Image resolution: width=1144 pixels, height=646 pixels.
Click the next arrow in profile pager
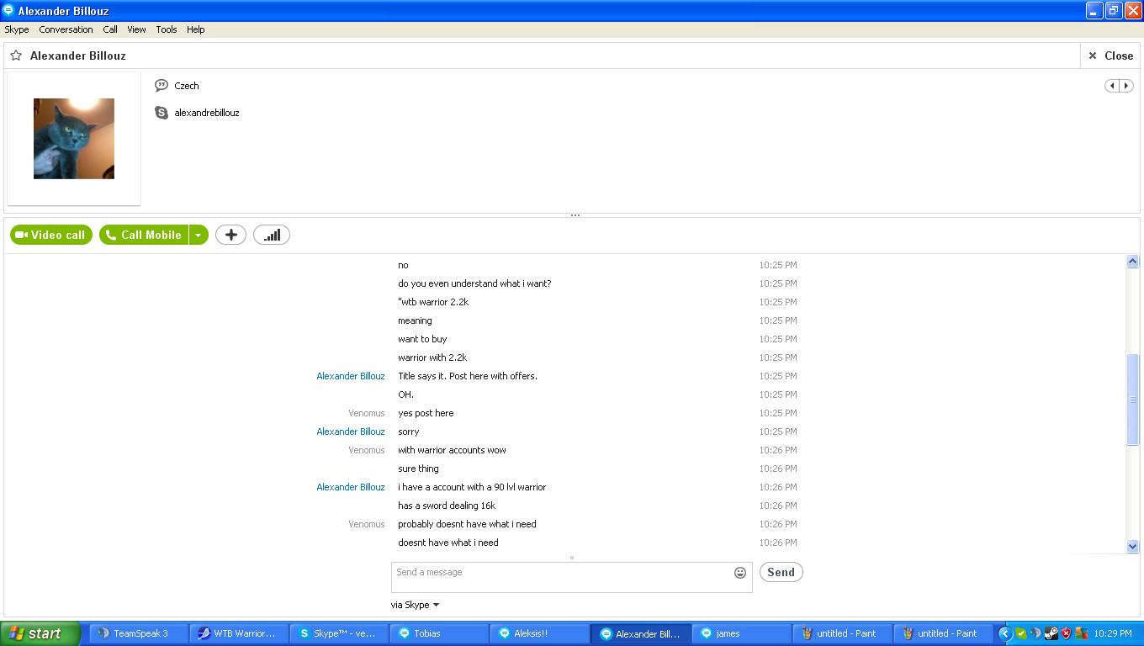(1126, 86)
